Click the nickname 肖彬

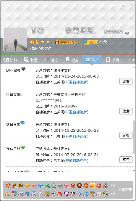click(x=37, y=31)
